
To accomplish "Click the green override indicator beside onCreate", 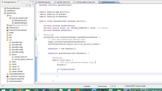I will (x=36, y=37).
